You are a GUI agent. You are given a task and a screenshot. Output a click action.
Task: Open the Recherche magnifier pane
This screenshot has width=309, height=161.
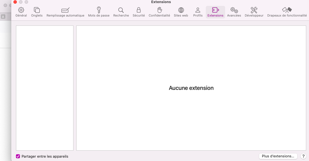click(121, 12)
